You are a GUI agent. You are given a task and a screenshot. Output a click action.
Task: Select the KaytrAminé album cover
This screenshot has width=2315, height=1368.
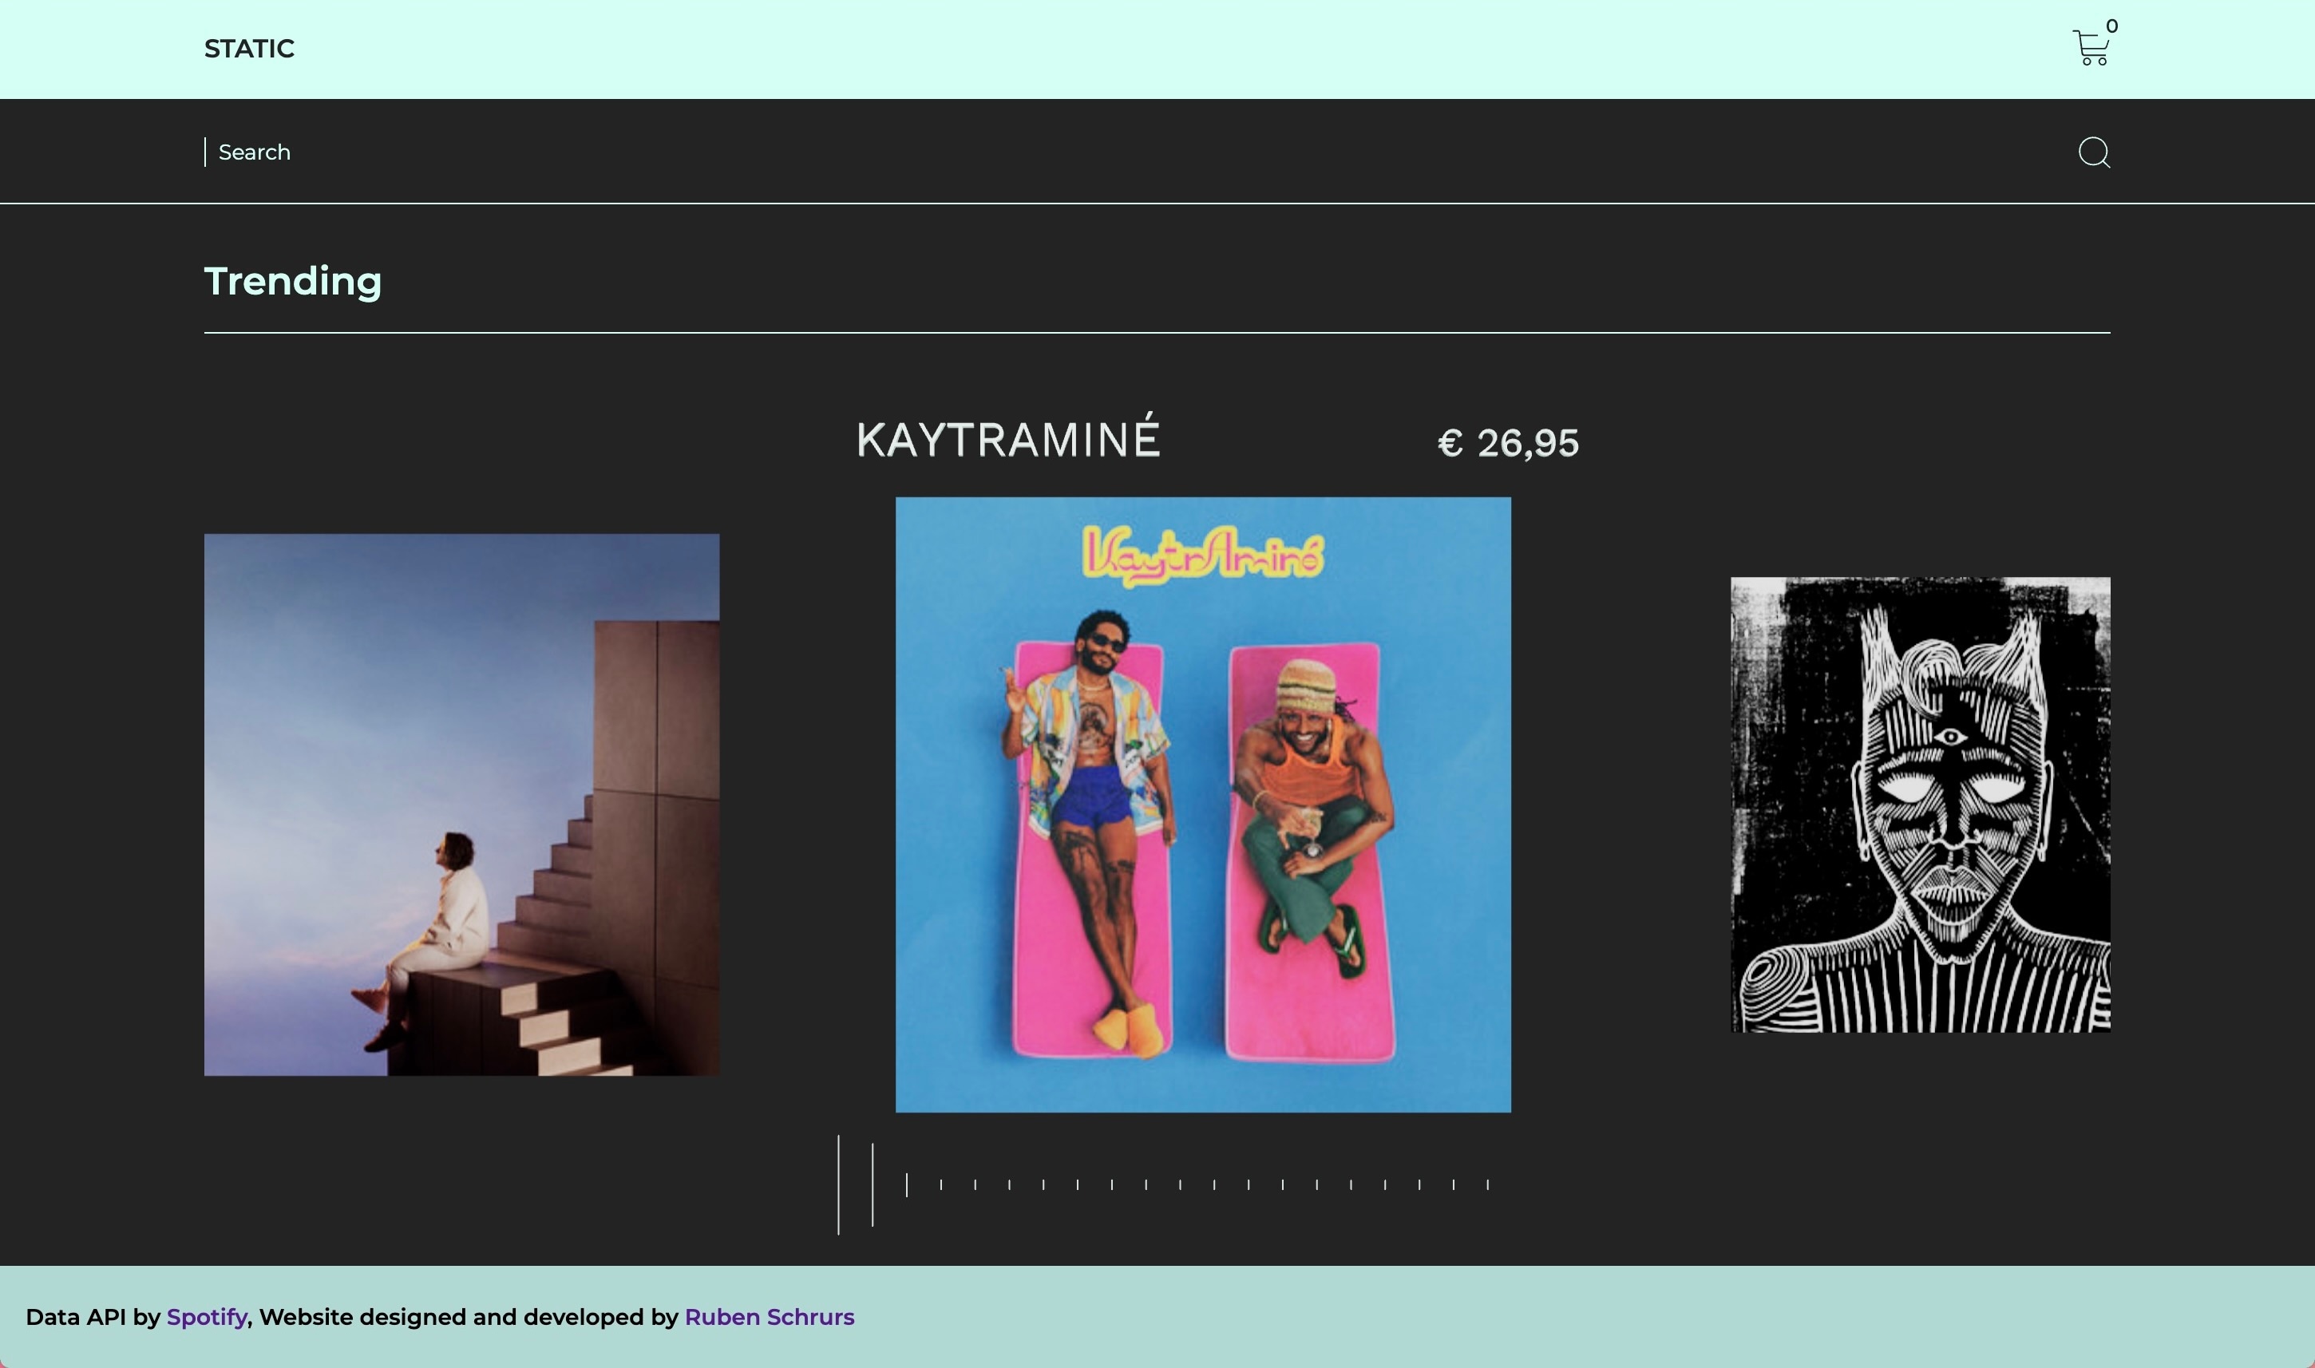click(x=1203, y=805)
